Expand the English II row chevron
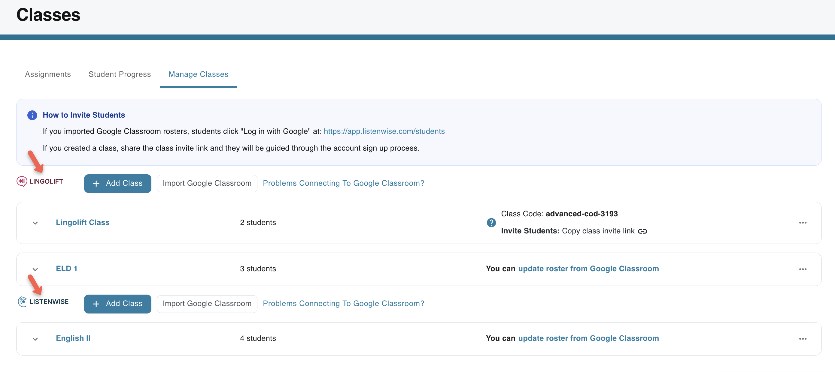835x372 pixels. (x=35, y=339)
